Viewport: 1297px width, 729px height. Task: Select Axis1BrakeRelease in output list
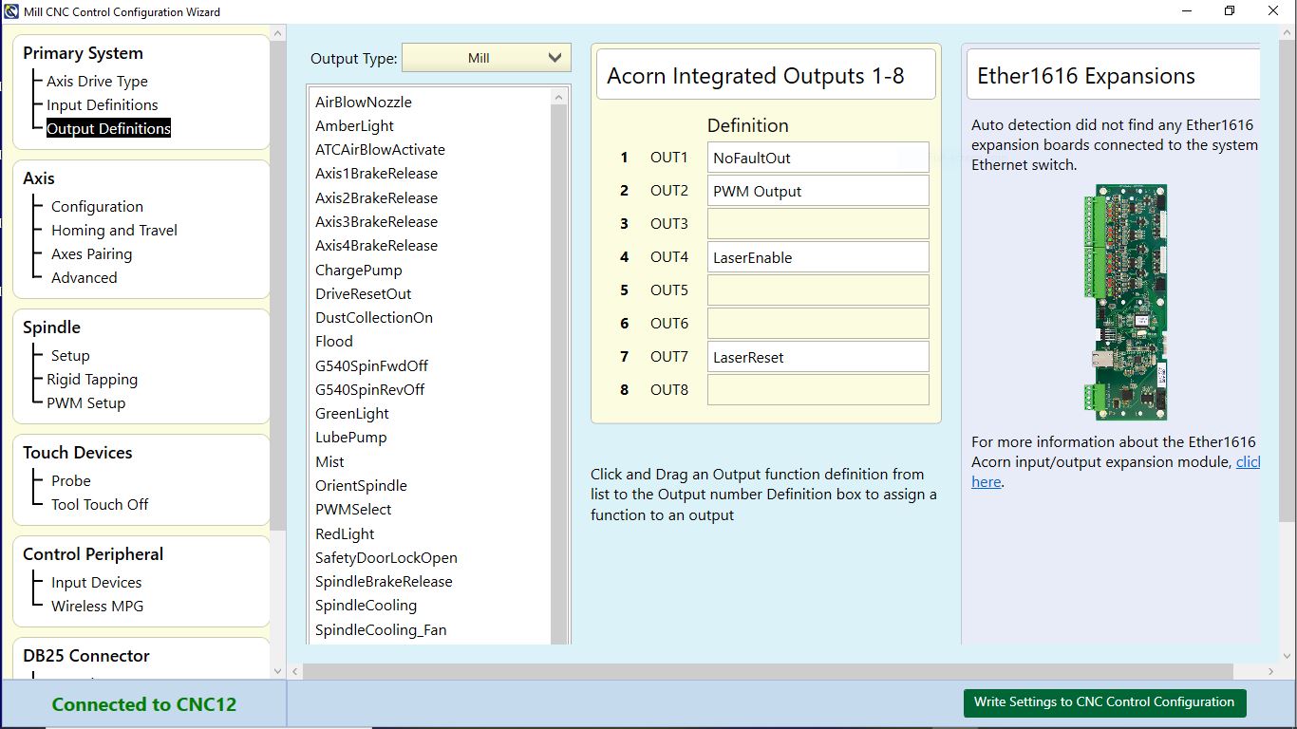[376, 173]
